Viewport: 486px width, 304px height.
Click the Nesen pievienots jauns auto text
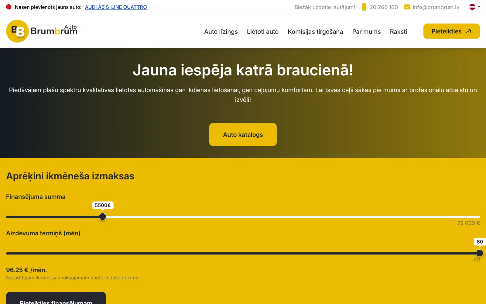48,7
